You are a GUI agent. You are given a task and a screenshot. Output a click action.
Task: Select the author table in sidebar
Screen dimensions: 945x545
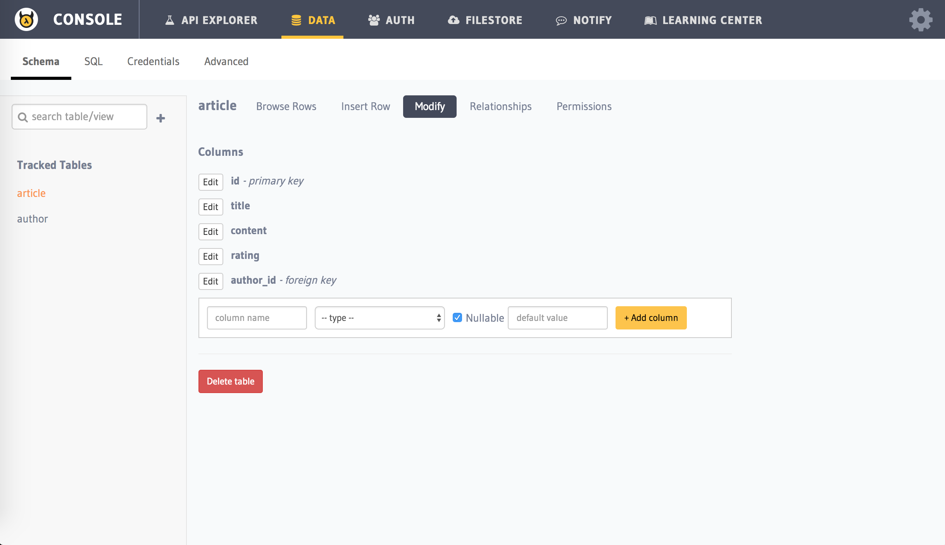pyautogui.click(x=33, y=219)
